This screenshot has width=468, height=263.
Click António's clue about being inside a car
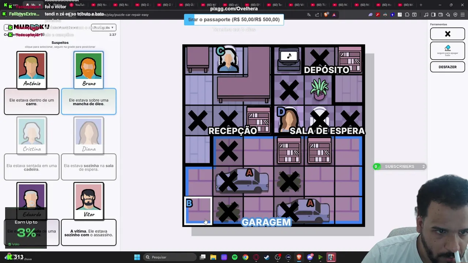tap(31, 102)
